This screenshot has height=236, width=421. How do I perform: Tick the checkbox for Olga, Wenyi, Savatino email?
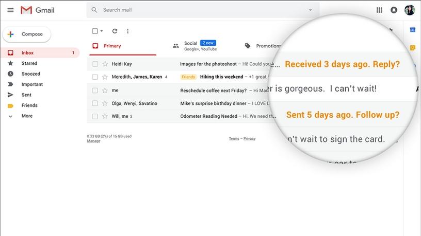click(95, 103)
